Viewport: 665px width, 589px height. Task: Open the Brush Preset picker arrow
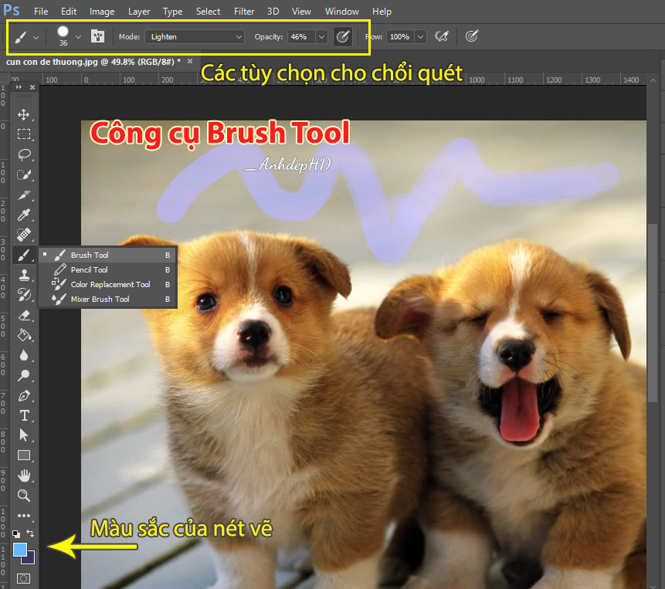(79, 37)
